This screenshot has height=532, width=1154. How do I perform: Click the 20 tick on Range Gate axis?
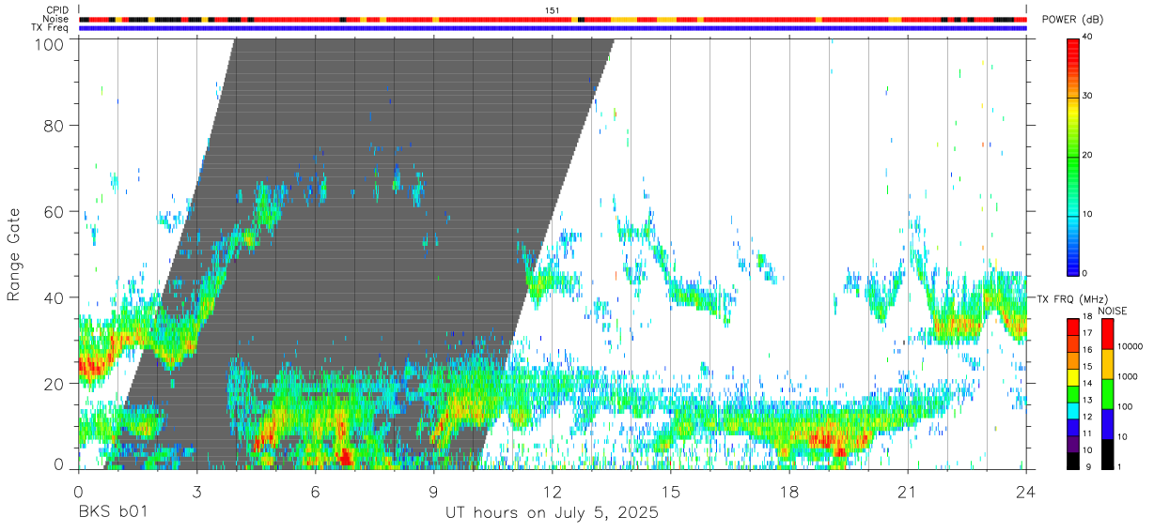55,383
